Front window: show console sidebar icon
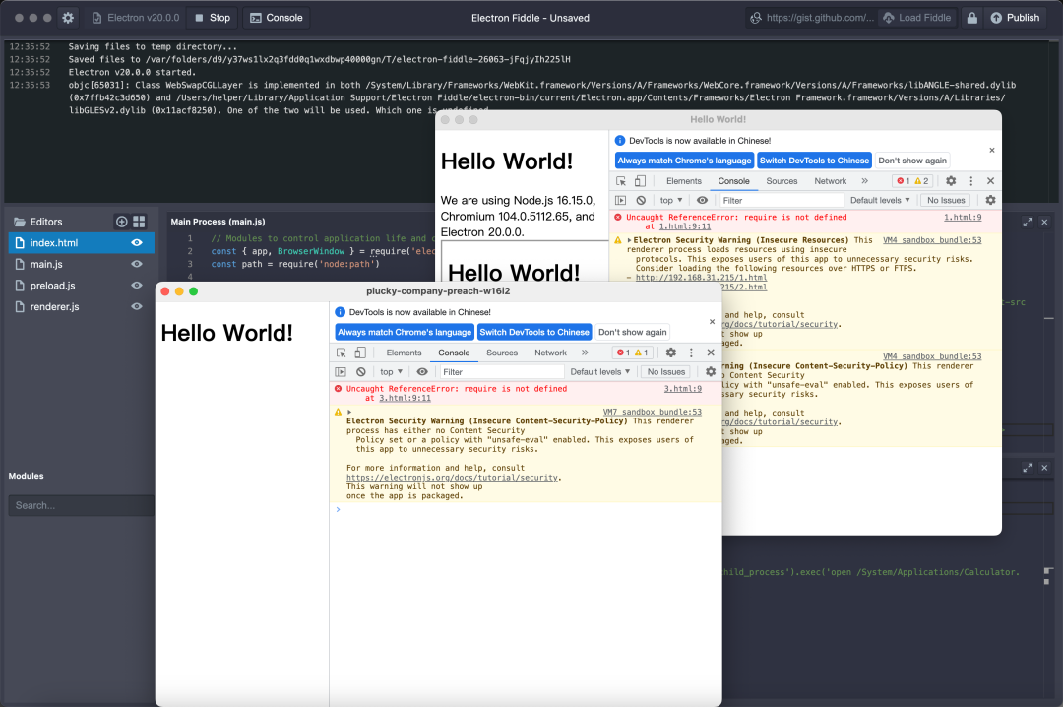The height and width of the screenshot is (707, 1063). [341, 372]
